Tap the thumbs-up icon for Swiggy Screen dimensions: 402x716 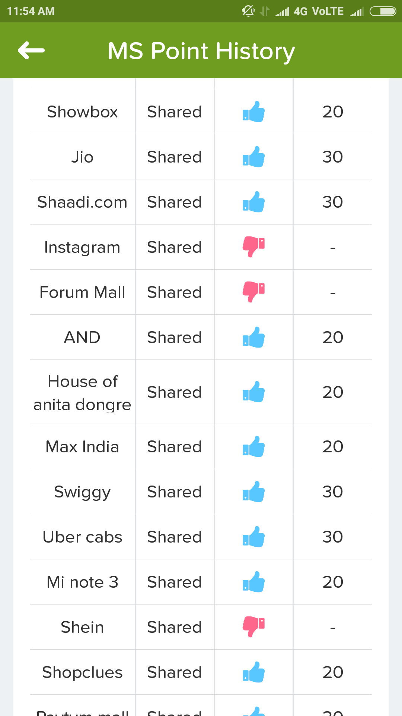(253, 492)
